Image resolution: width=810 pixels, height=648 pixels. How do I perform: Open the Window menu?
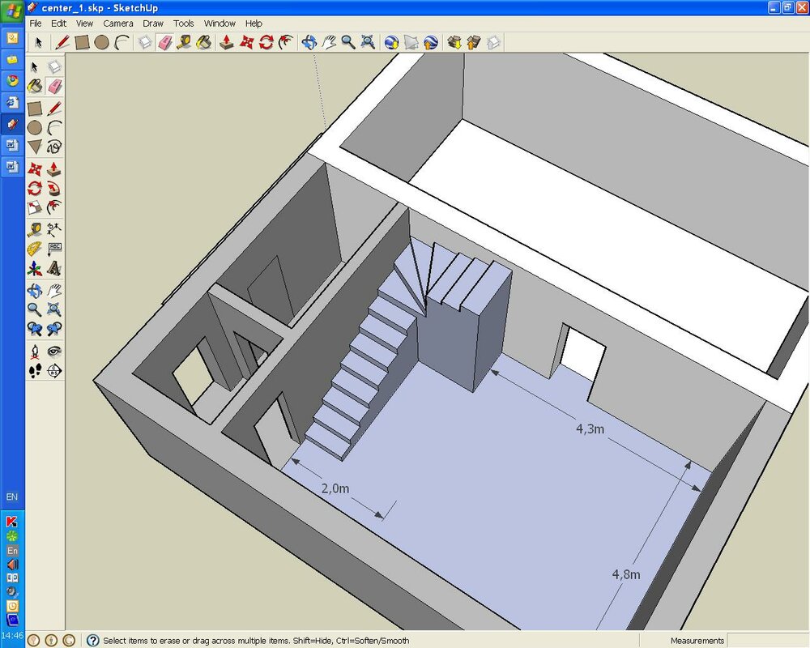(220, 23)
